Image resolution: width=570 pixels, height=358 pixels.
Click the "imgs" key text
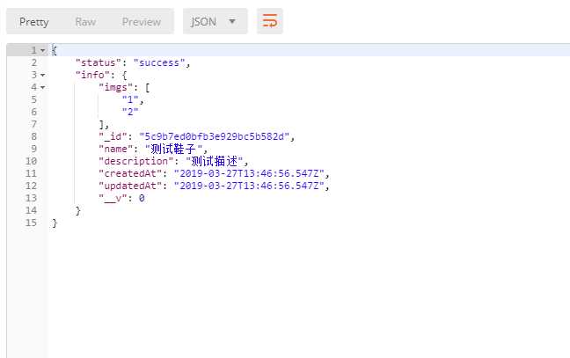point(115,88)
